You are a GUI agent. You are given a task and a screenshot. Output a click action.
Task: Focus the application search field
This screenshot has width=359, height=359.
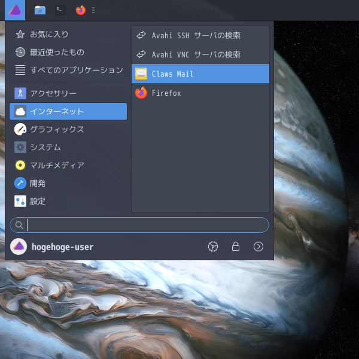[x=139, y=225]
